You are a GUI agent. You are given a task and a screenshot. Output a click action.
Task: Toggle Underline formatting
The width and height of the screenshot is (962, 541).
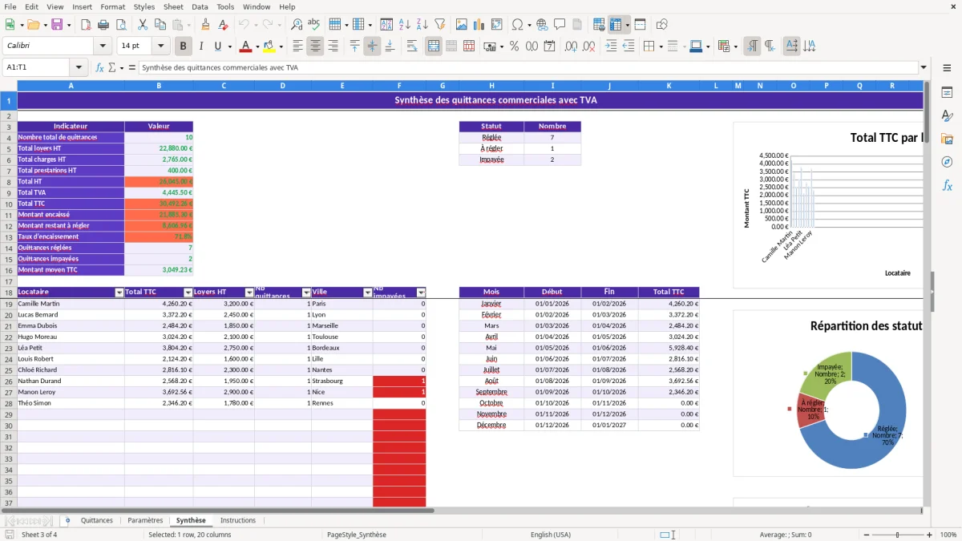tap(218, 46)
